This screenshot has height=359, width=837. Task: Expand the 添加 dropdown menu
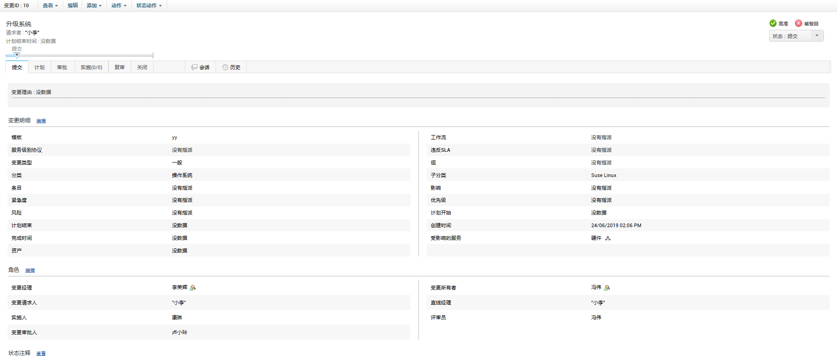(94, 5)
